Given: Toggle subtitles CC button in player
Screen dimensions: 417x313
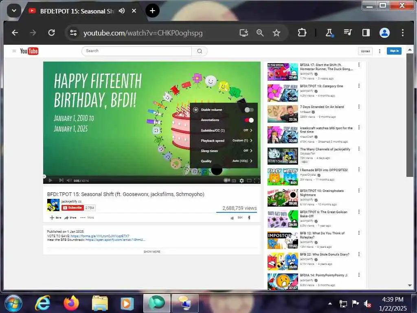Looking at the screenshot, I should pos(234,181).
